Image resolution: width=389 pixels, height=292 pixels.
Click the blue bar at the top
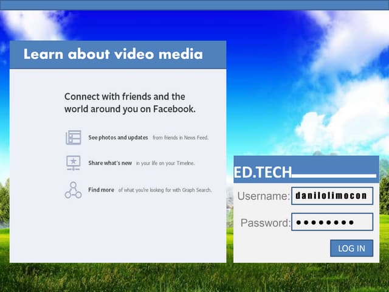[194, 5]
